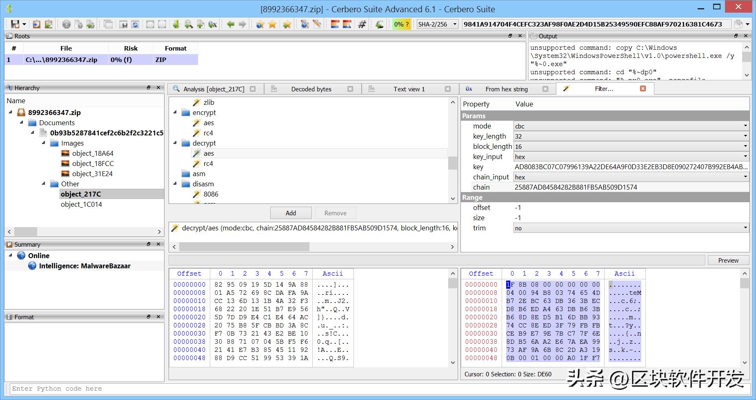Click the save icon in the toolbar

tap(15, 24)
